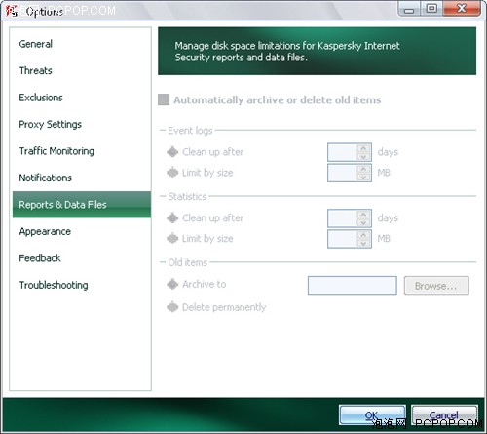The width and height of the screenshot is (487, 434).
Task: Click the Browse... button
Action: pyautogui.click(x=436, y=286)
